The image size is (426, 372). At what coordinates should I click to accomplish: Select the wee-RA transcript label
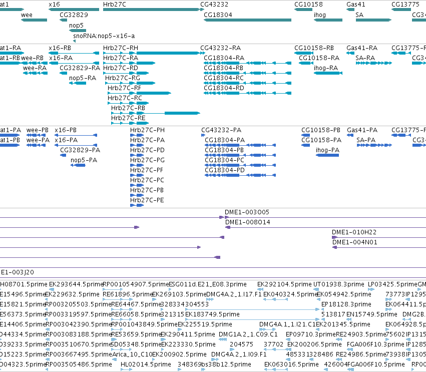coord(35,68)
